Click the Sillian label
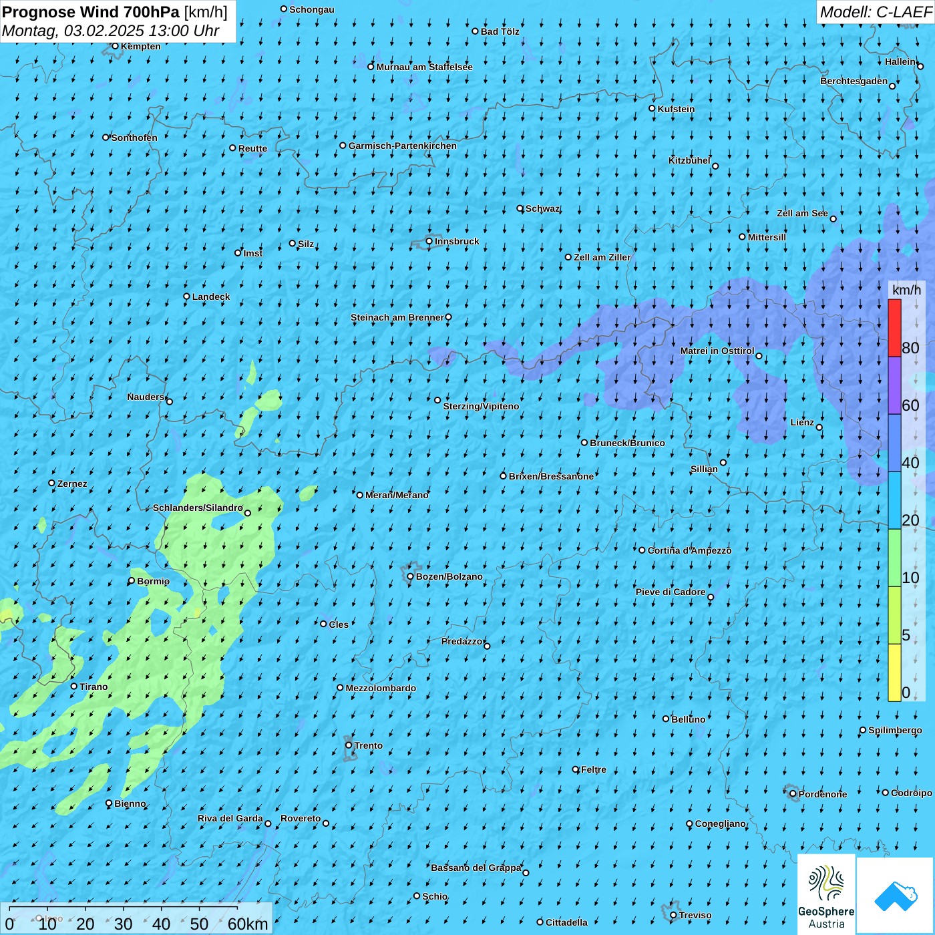The image size is (935, 935). coord(704,469)
